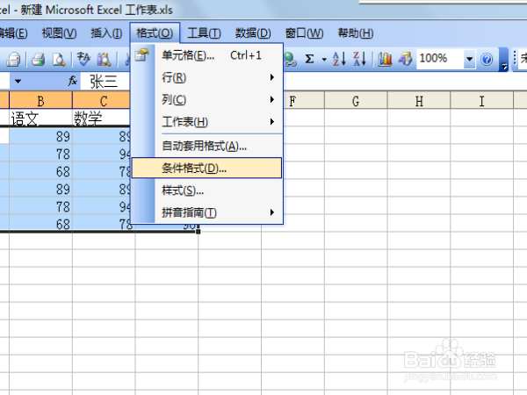Choose 样式(S)... menu entry
527x395 pixels.
[206, 190]
